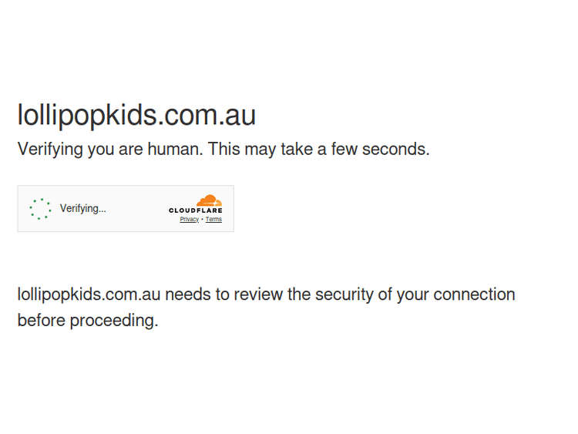578x434 pixels.
Task: Click the lollipopkids.com.au page heading
Action: pyautogui.click(x=136, y=116)
